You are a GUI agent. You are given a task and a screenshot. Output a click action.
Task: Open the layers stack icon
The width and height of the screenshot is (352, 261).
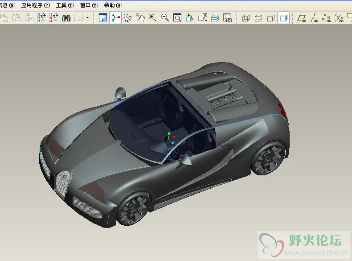click(x=215, y=18)
